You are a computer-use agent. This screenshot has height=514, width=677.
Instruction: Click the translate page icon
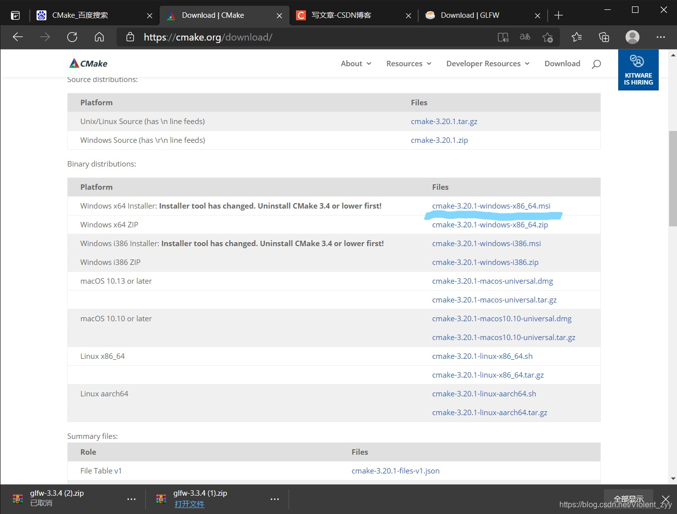(525, 37)
